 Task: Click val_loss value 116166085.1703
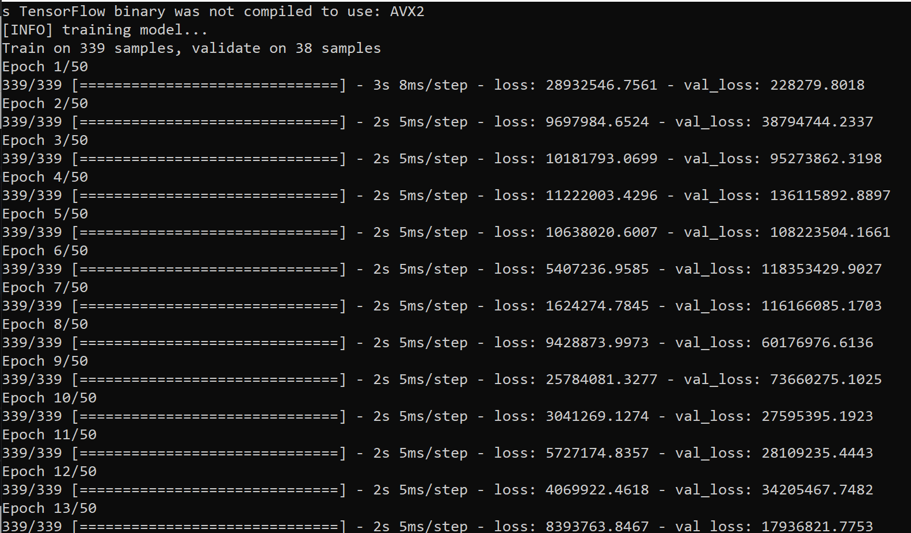coord(822,306)
